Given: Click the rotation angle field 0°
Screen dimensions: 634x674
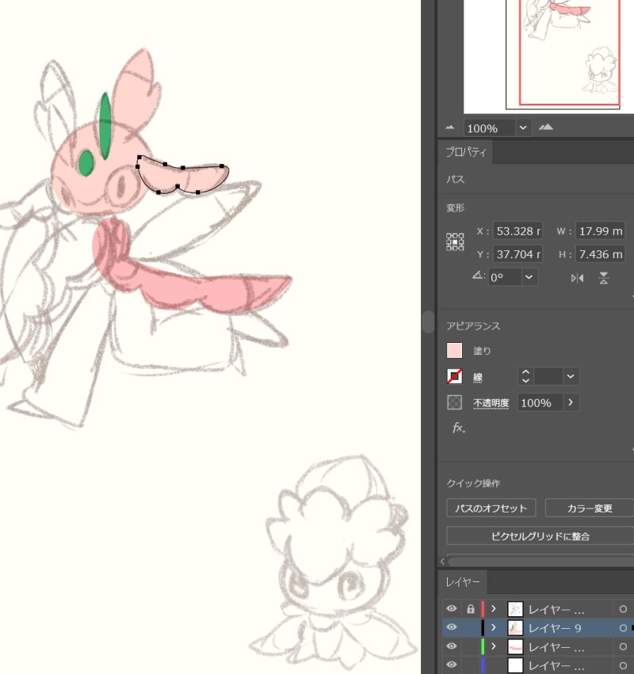Looking at the screenshot, I should tap(505, 277).
